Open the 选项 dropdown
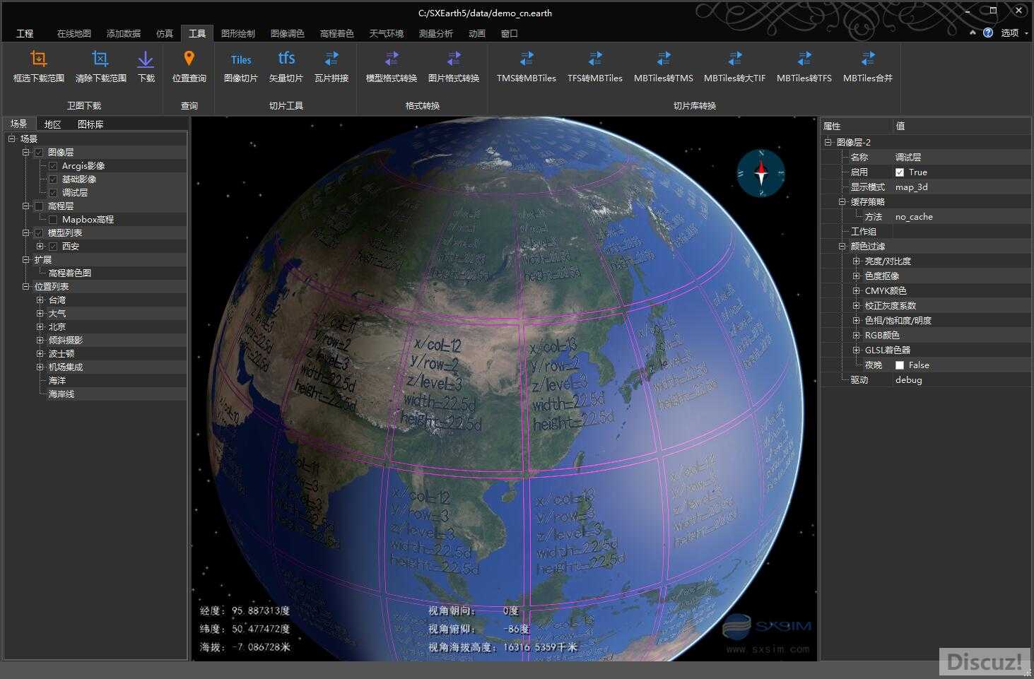This screenshot has width=1034, height=679. 1014,33
